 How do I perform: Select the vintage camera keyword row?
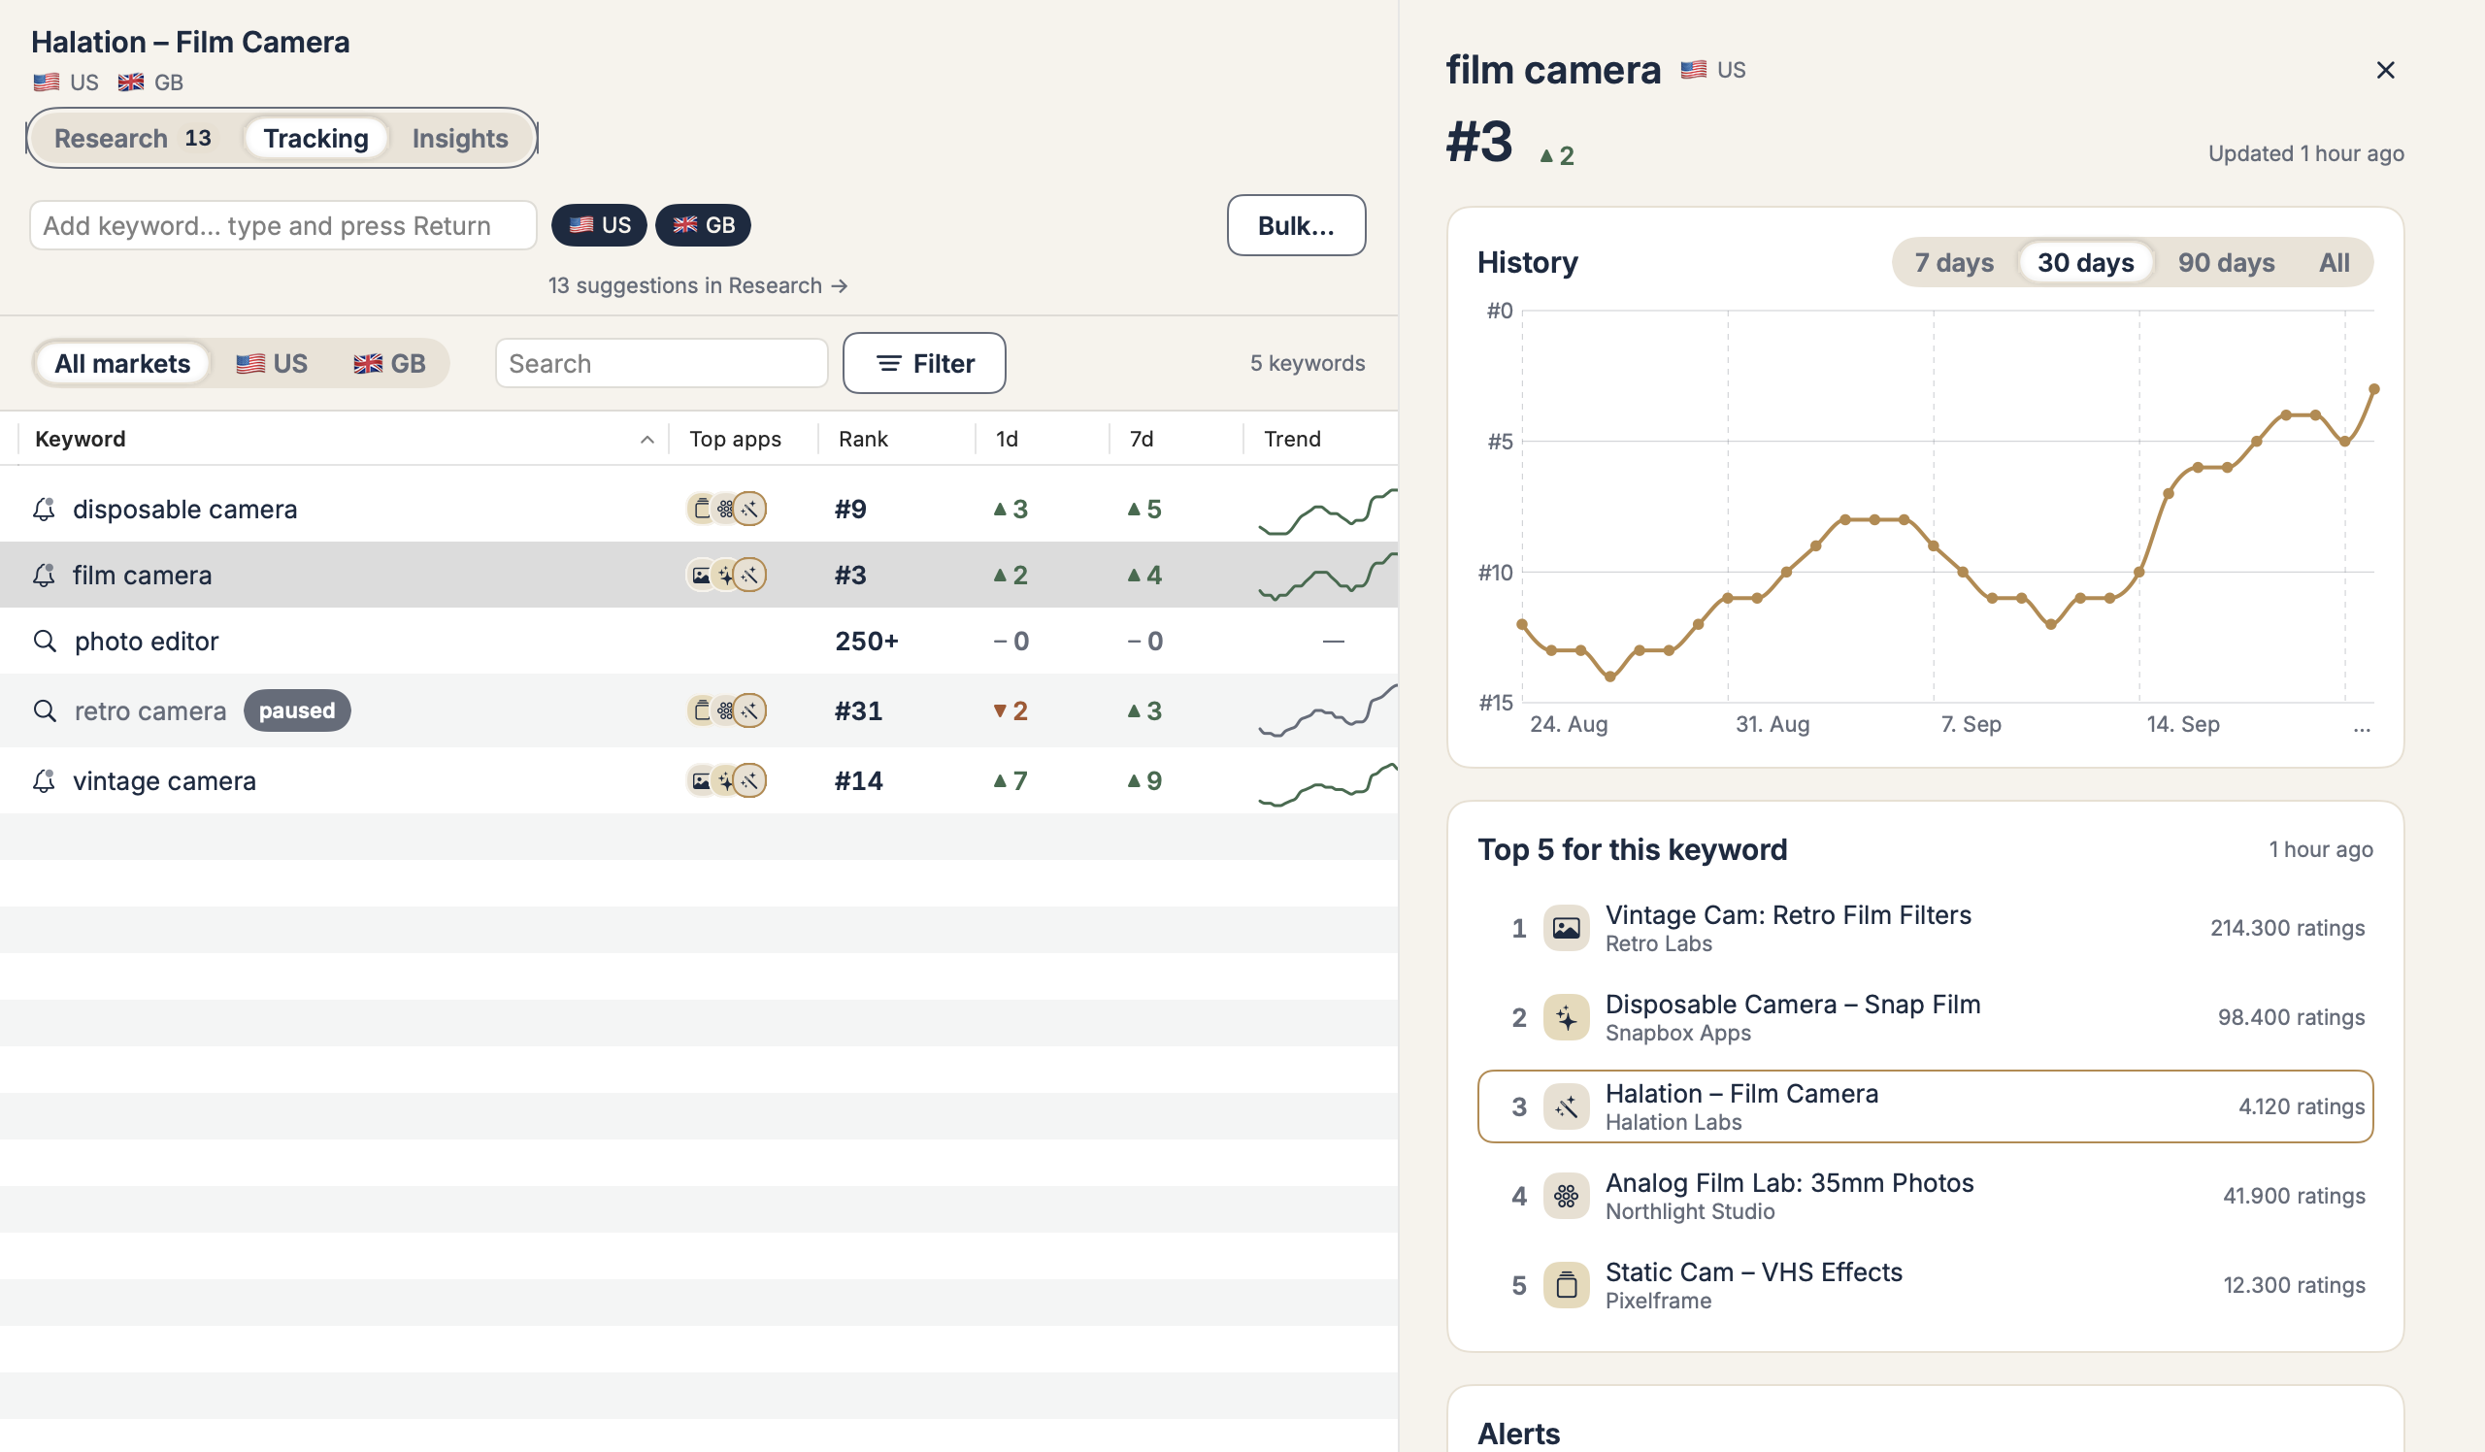tap(698, 780)
